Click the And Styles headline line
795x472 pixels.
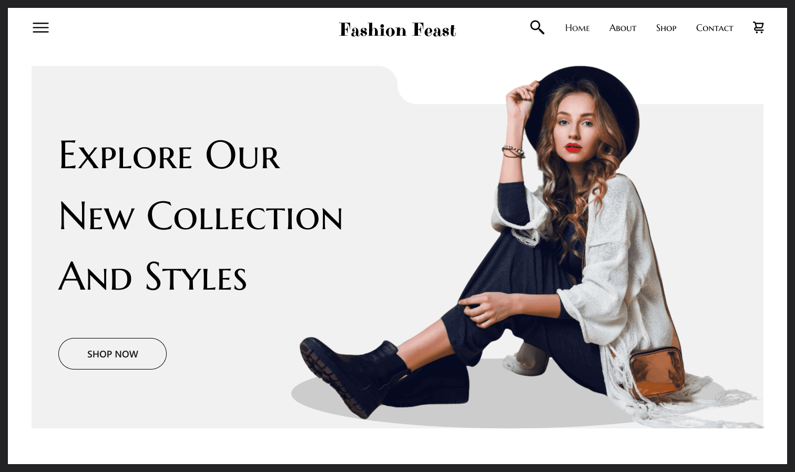click(x=152, y=276)
